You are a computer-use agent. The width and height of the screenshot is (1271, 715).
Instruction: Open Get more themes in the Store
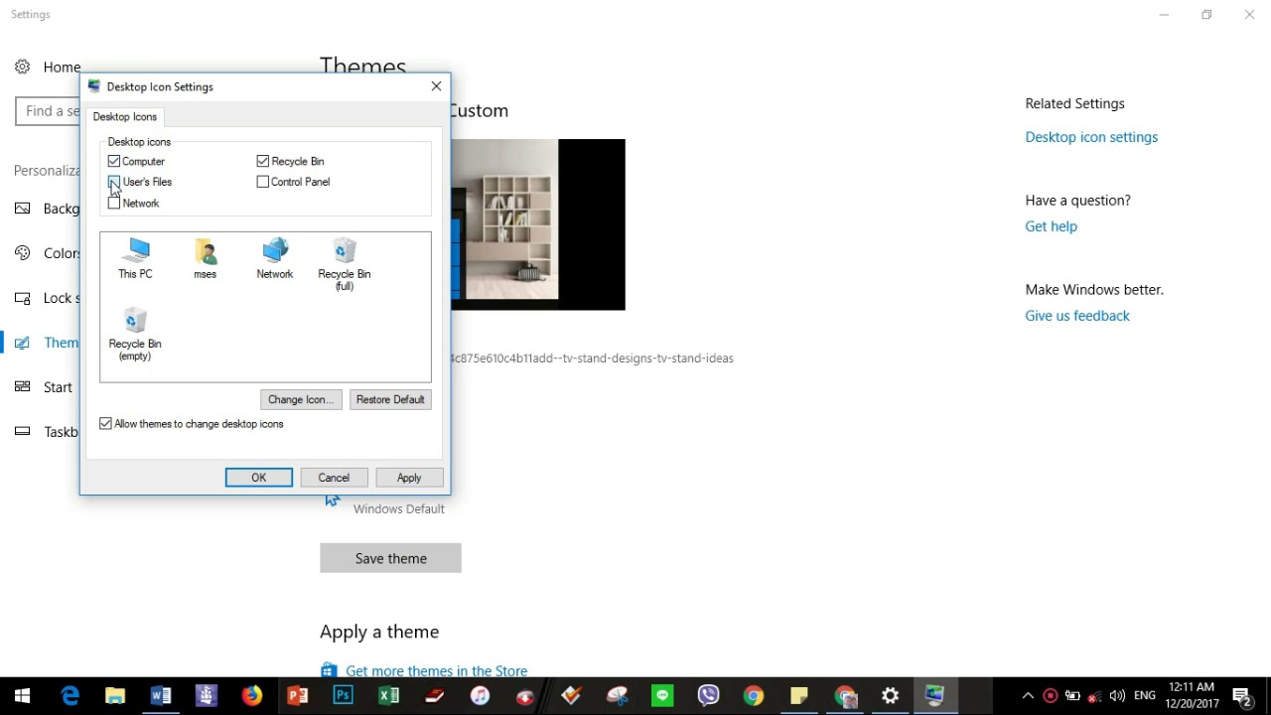tap(436, 671)
